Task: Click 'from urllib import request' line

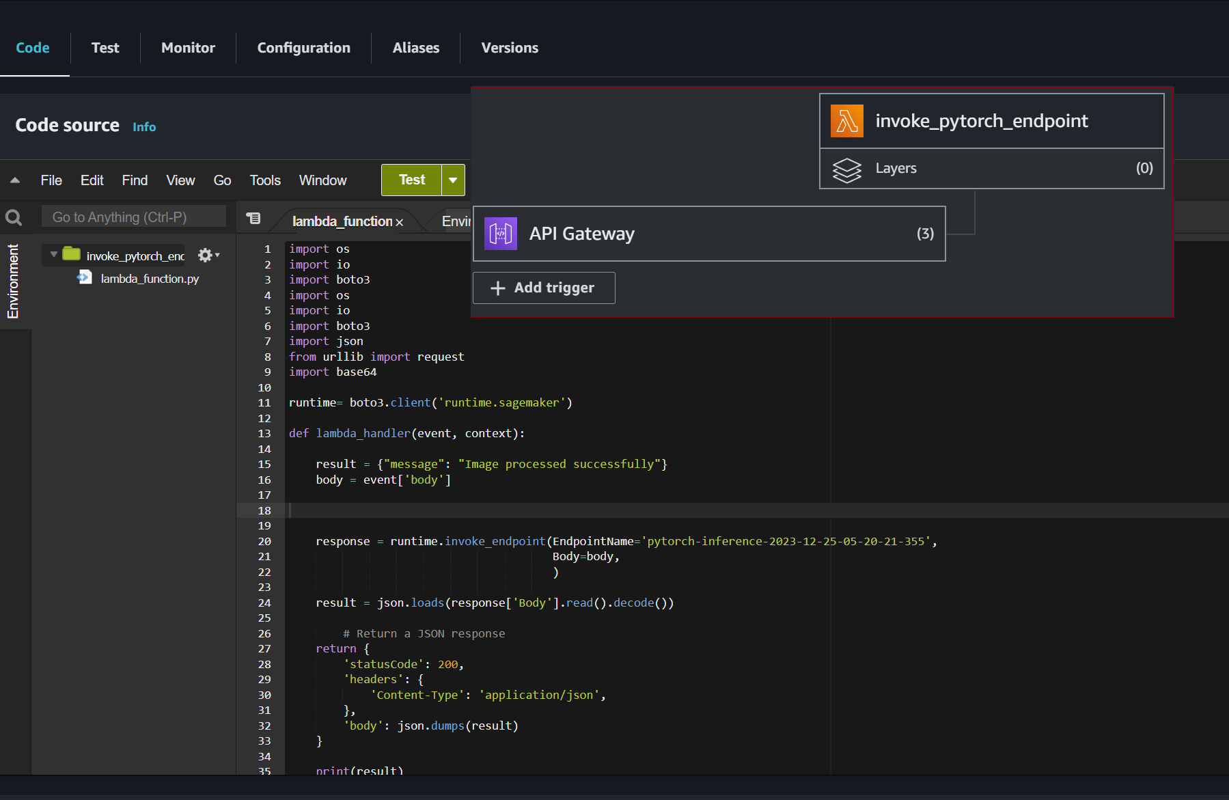Action: tap(376, 357)
